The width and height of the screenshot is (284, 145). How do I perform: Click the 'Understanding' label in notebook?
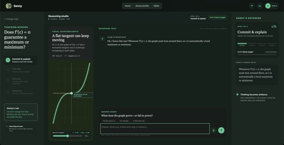pos(271,52)
